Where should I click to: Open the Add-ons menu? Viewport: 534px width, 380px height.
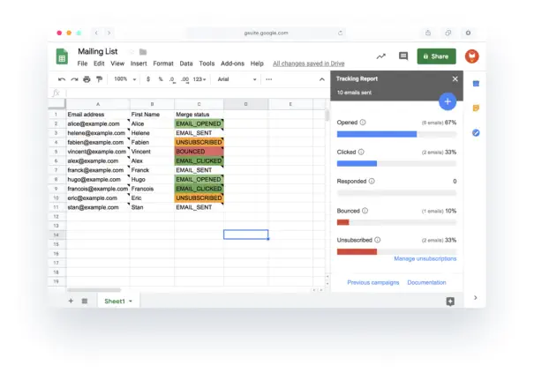tap(232, 63)
